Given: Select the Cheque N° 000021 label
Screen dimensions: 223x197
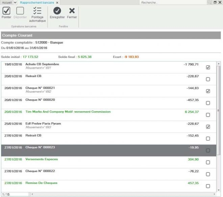Looking at the screenshot, I should [x=40, y=88].
